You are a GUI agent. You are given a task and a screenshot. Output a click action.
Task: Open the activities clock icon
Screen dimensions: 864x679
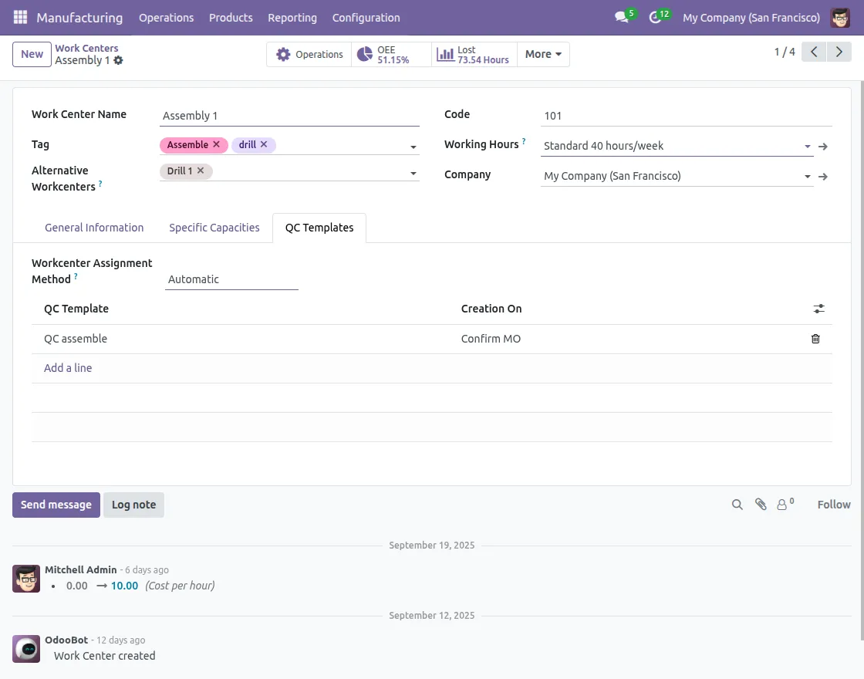(x=656, y=17)
